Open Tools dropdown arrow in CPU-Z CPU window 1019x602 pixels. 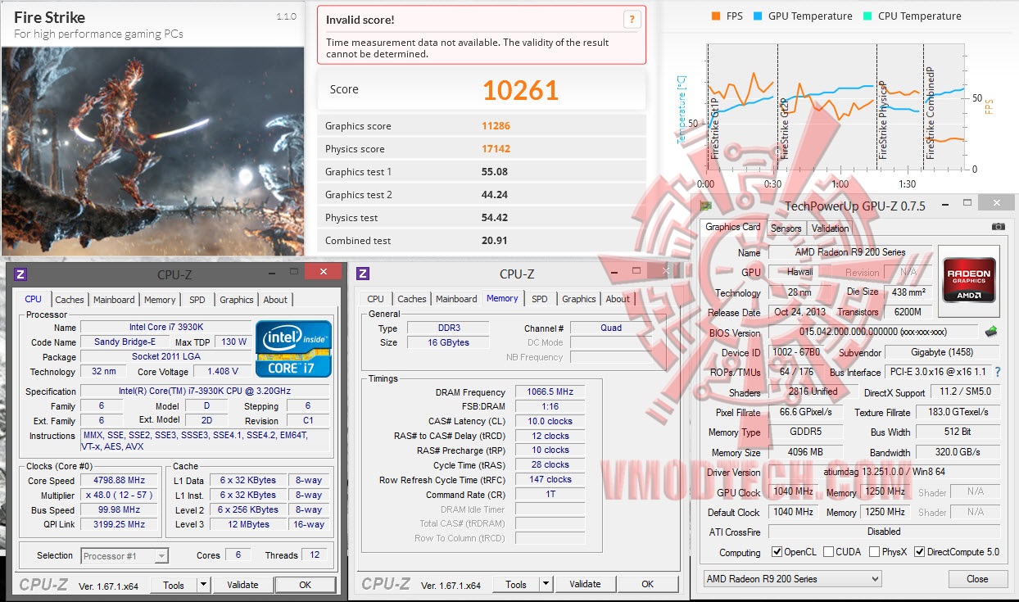pos(203,585)
